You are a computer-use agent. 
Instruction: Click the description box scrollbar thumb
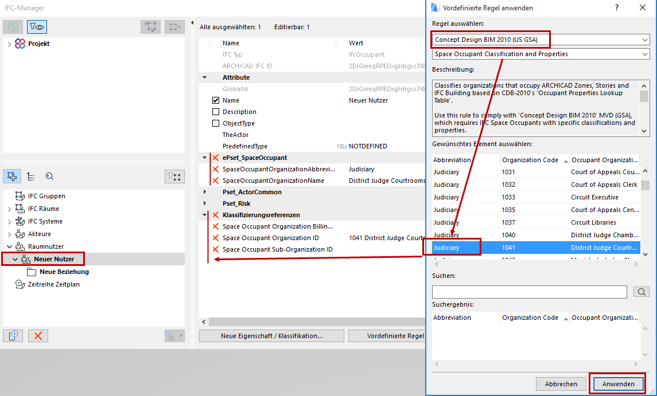[644, 96]
